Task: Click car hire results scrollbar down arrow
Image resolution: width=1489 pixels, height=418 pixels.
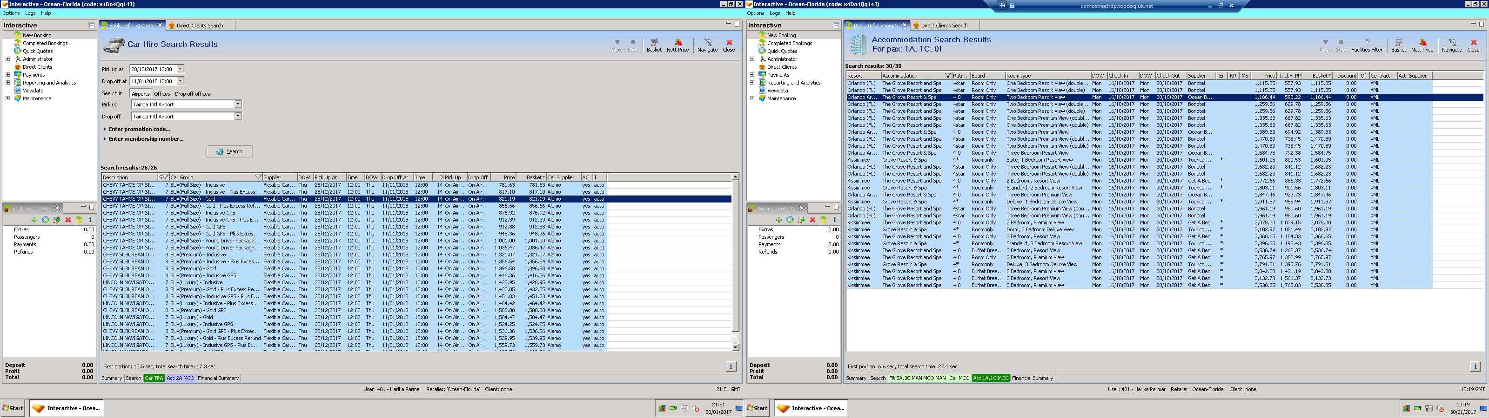Action: [735, 347]
